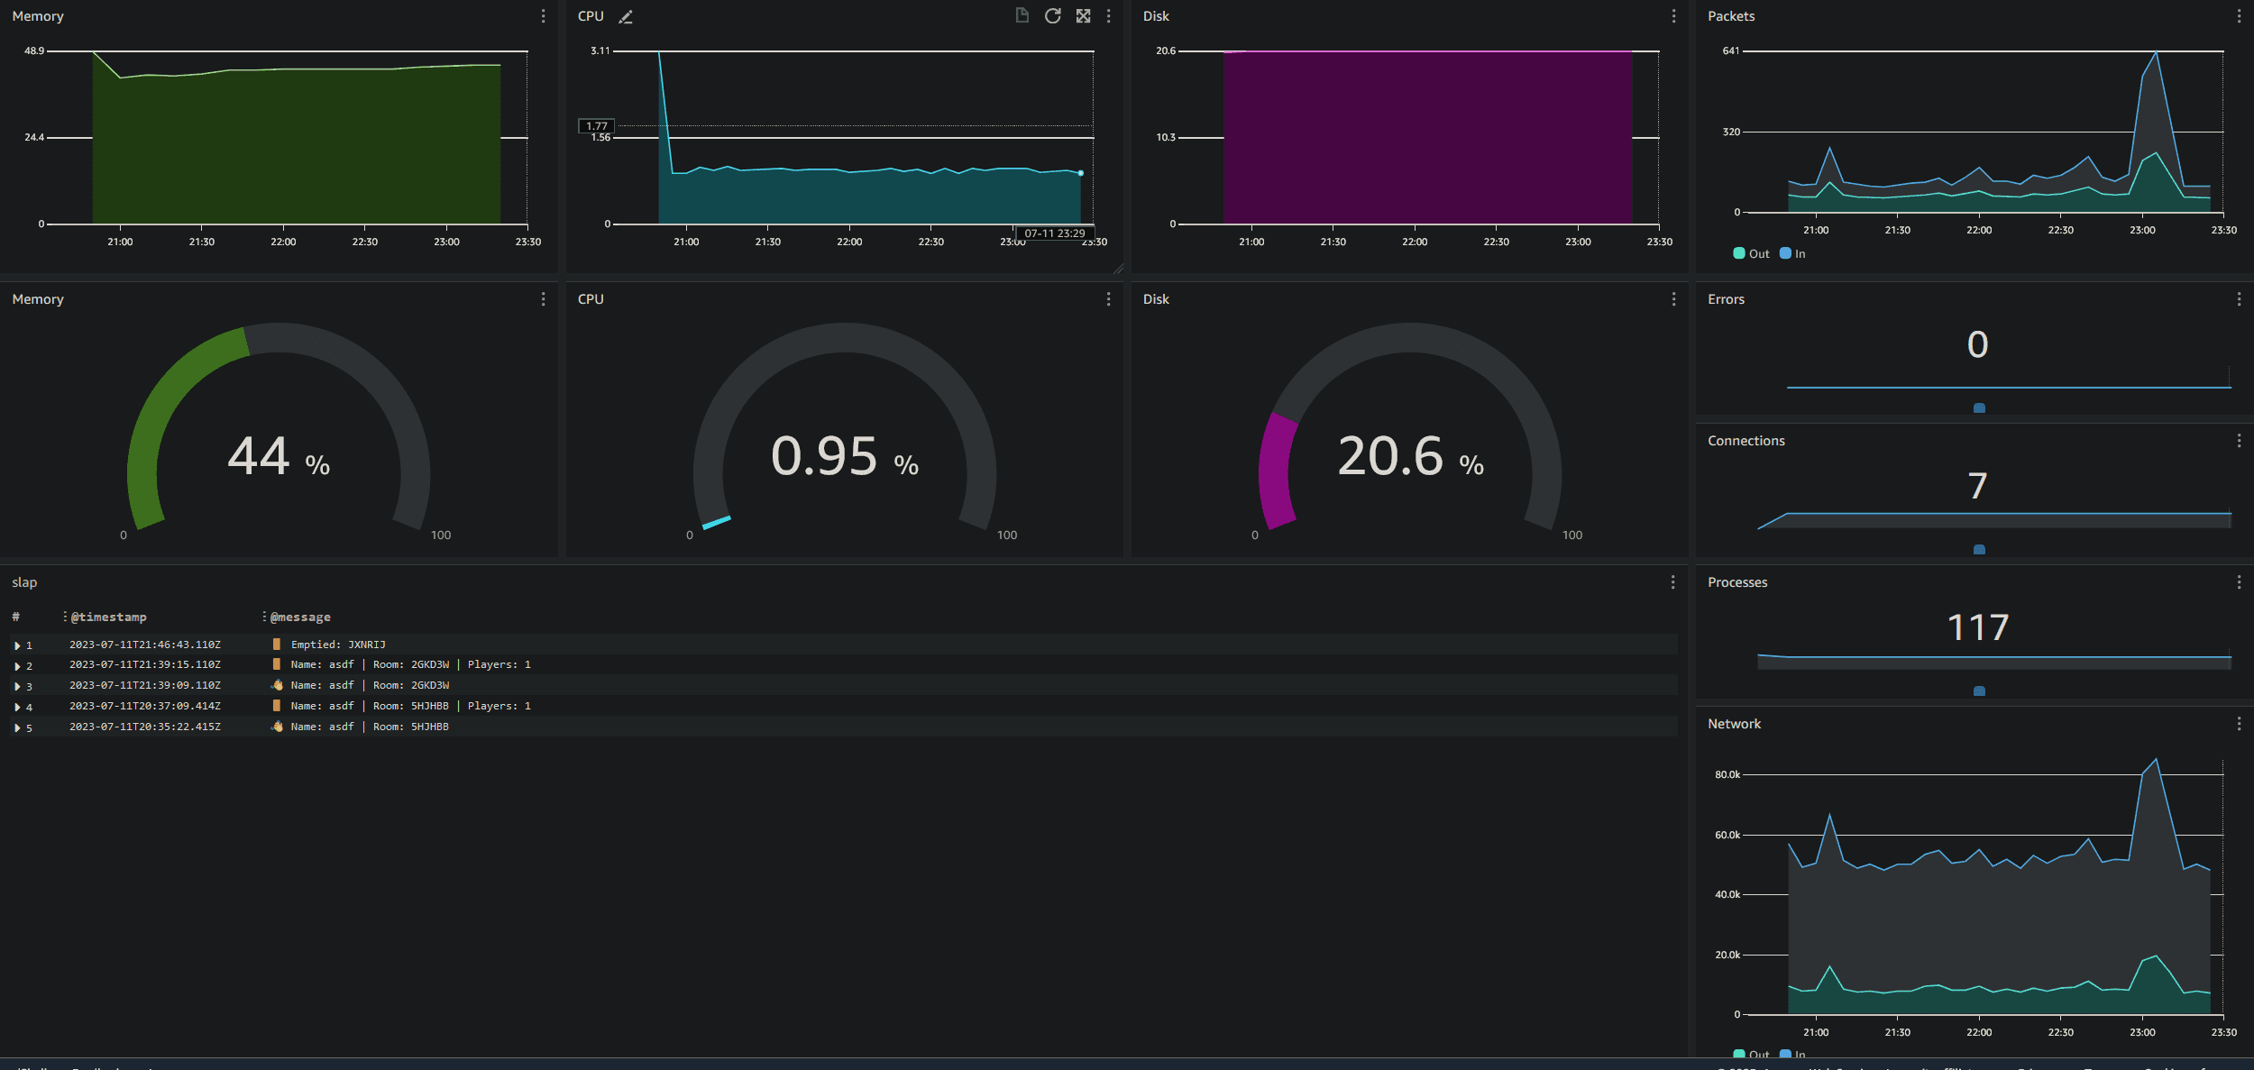Click the document icon on CPU widget
This screenshot has width=2254, height=1070.
(x=1022, y=15)
